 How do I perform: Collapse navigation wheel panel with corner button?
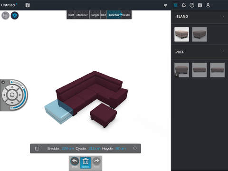(3, 82)
